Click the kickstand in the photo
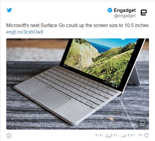This screenshot has height=141, width=155. [135, 77]
